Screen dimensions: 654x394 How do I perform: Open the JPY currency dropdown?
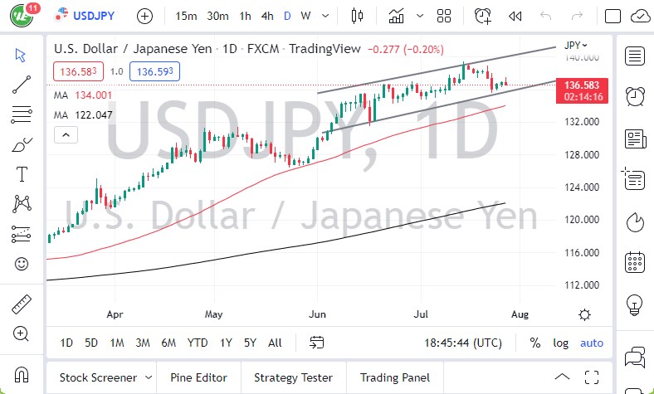575,46
